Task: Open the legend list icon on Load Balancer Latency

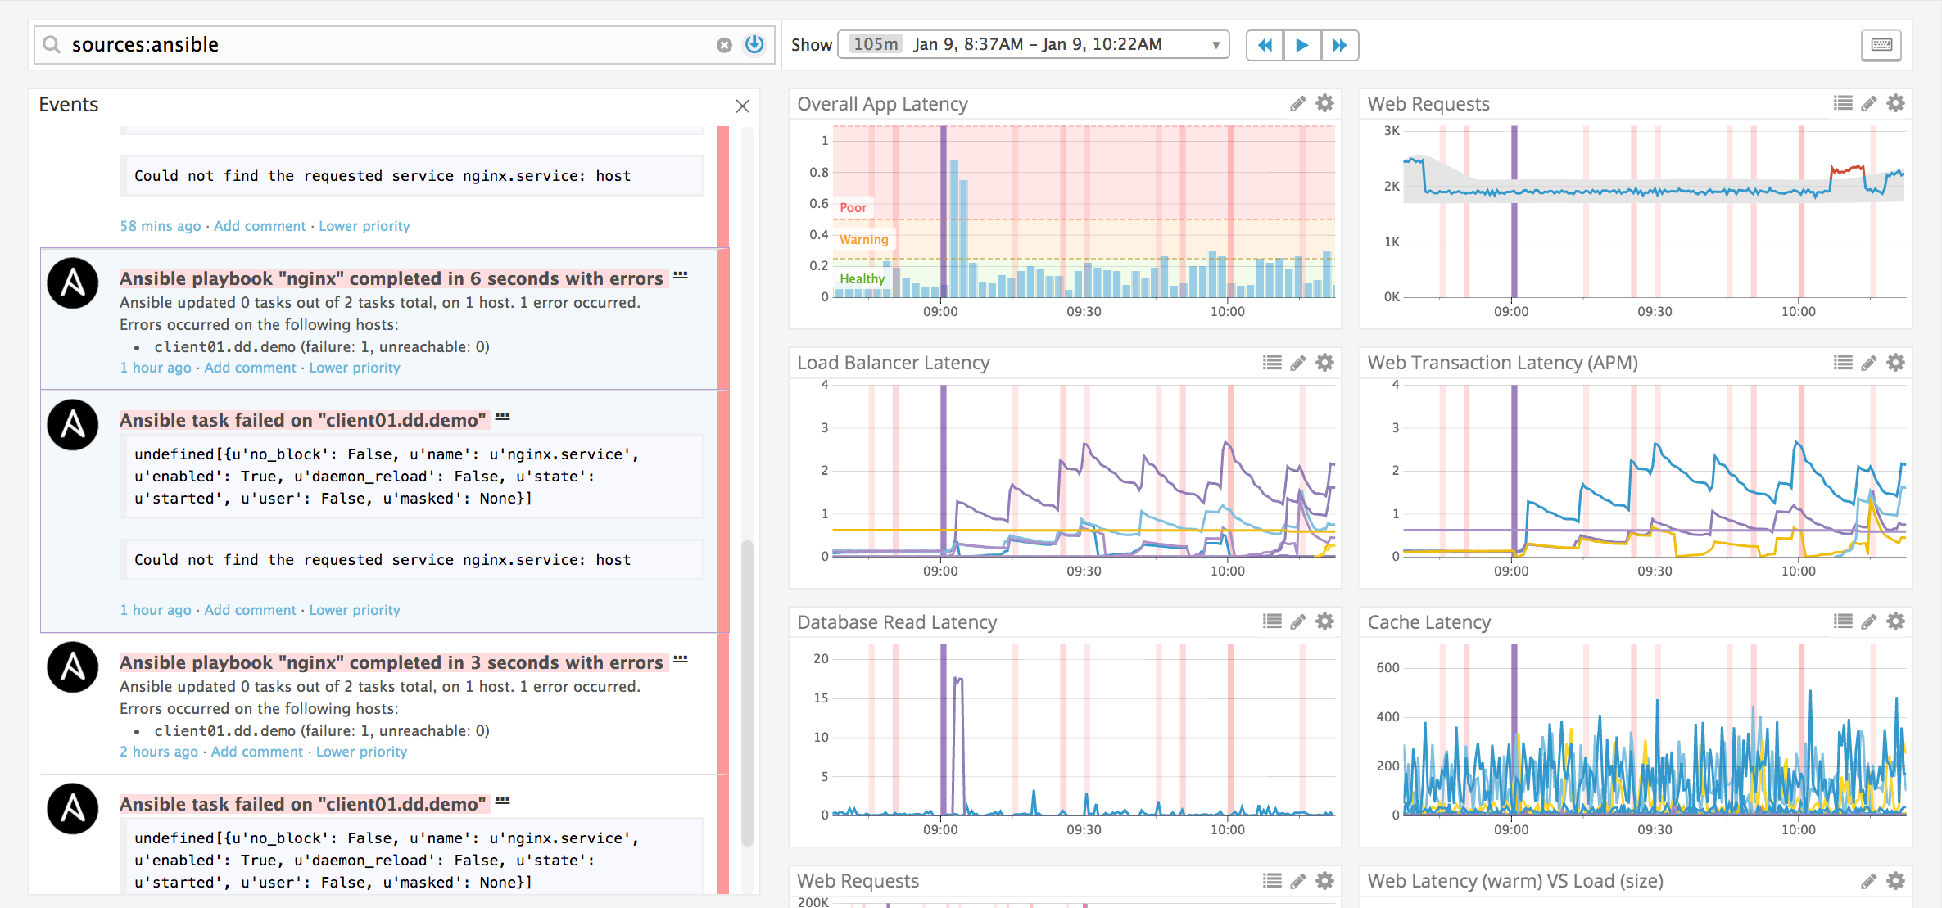Action: [x=1270, y=362]
